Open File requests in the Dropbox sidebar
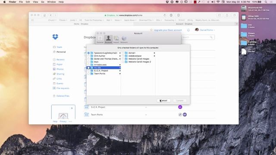 point(63,88)
